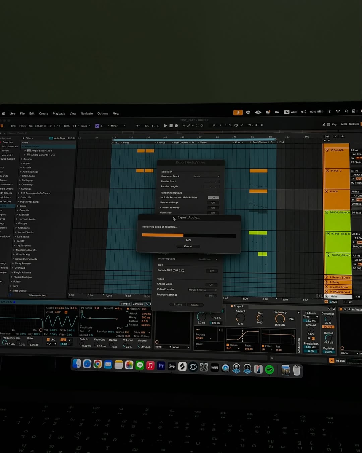Open the Rendered Track dropdown showing Main

[206, 176]
